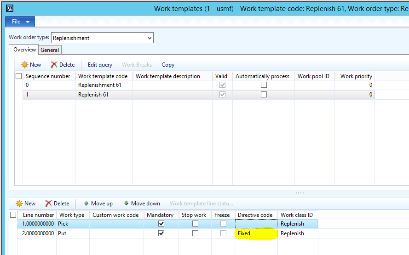Click the Work pool ID cell for Replenish 61
Viewport: 409px width, 255px height.
(x=315, y=95)
